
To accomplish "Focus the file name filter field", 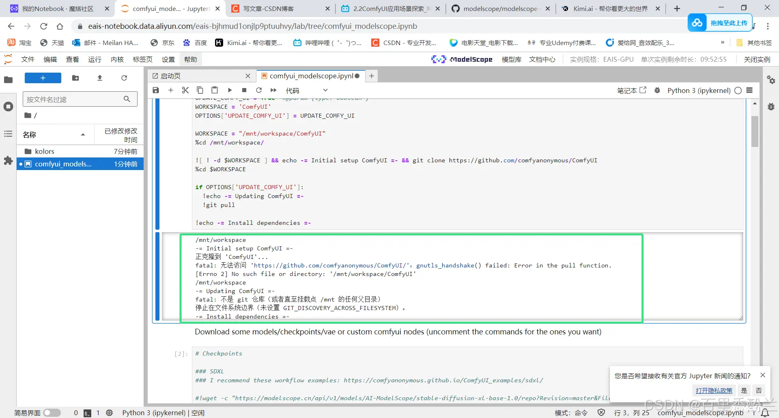I will 80,99.
